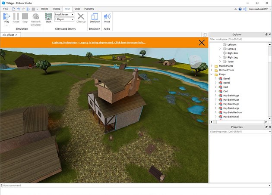272x195 pixels.
Task: Expand the Marsh Plants folder
Action: point(212,66)
